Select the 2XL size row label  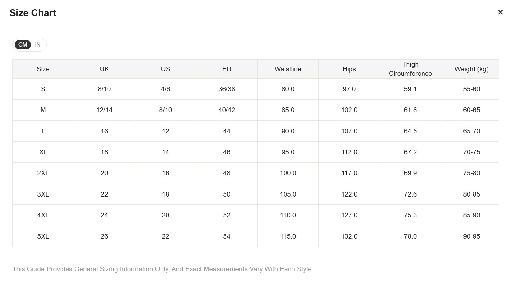(43, 173)
